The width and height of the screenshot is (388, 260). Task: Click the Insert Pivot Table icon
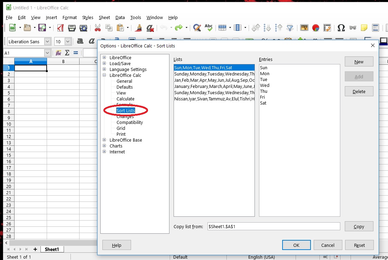[327, 28]
